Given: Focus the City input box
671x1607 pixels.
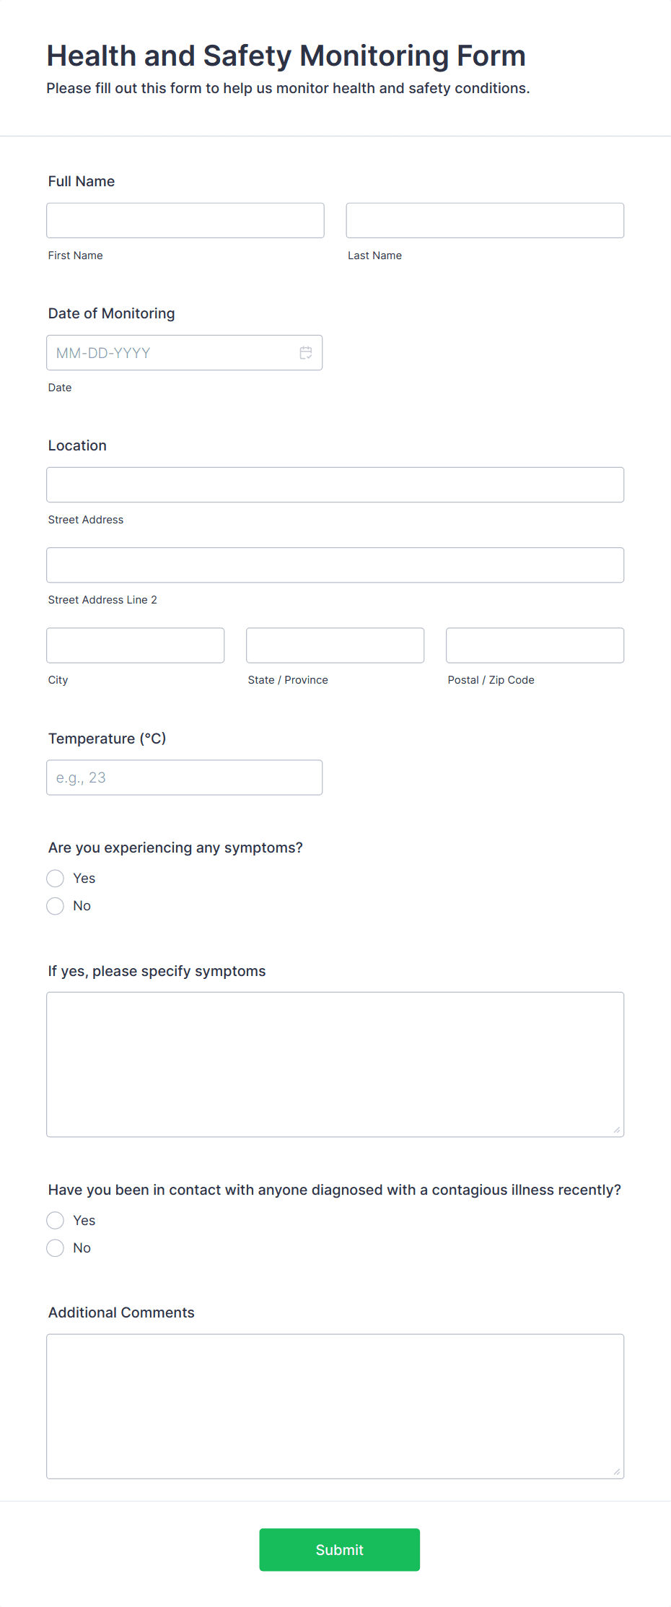Looking at the screenshot, I should [136, 645].
